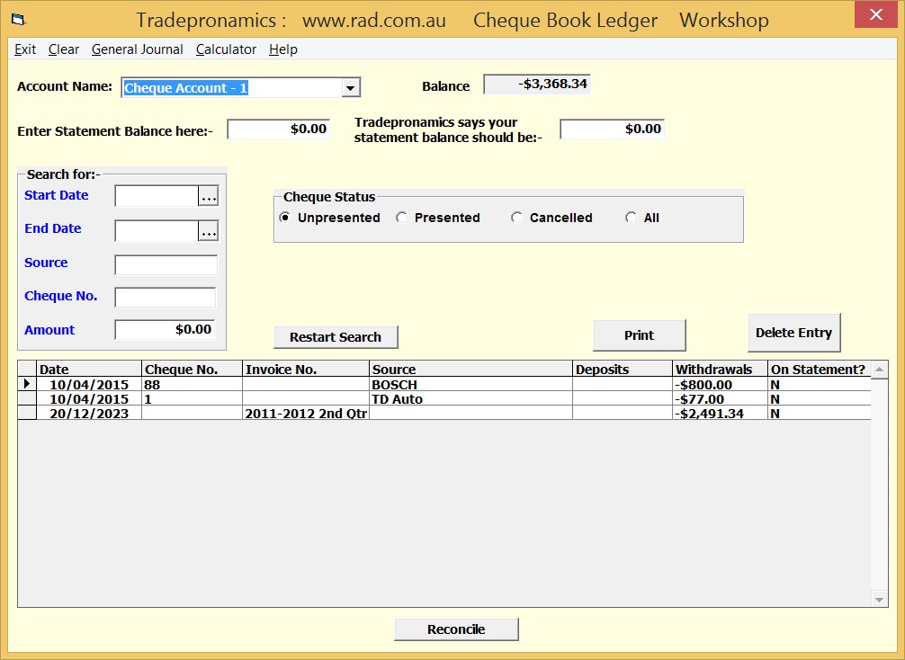
Task: Click the Amount search field
Action: (x=165, y=330)
